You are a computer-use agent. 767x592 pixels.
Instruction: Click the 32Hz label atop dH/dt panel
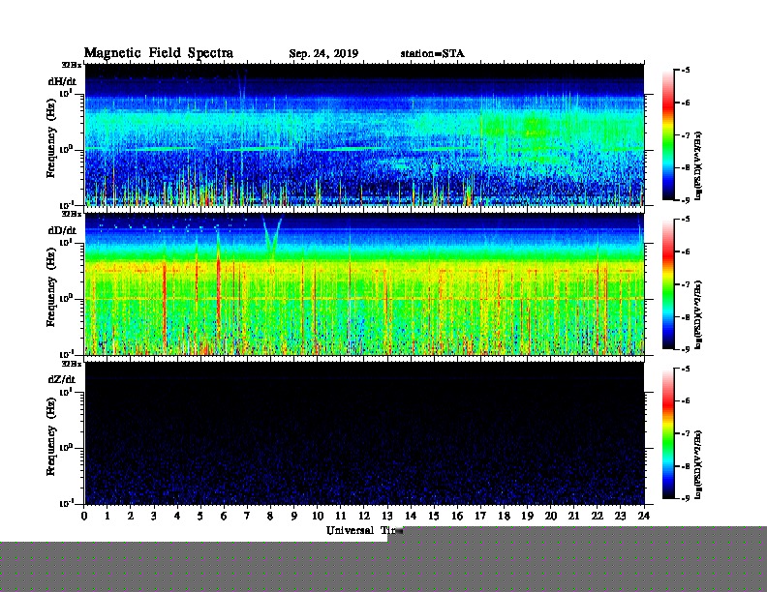[72, 65]
